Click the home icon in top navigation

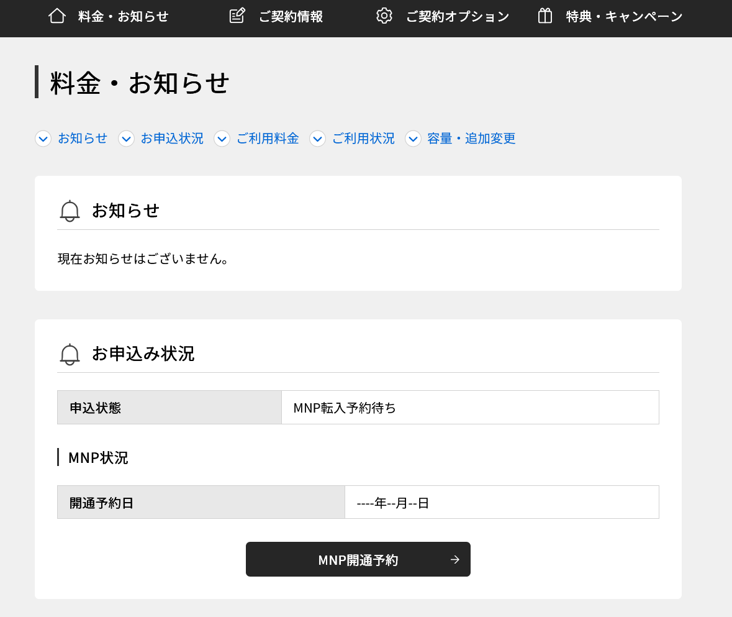coord(57,16)
